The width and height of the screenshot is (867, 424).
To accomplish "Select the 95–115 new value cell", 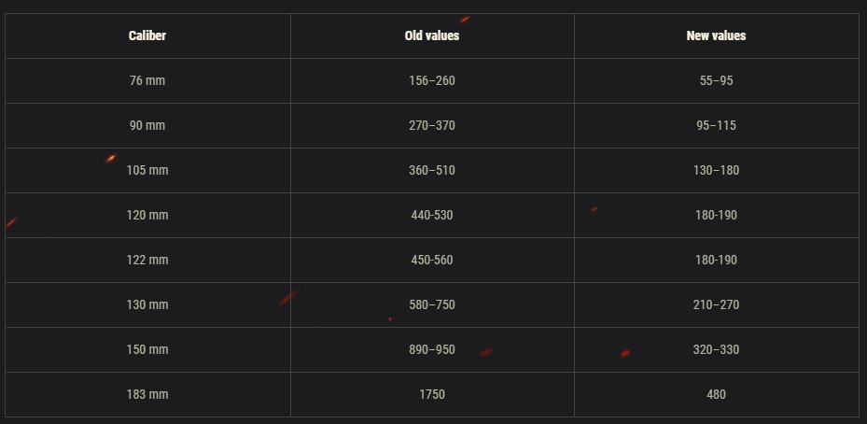I will click(x=716, y=125).
